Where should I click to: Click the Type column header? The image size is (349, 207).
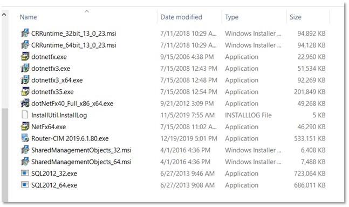[x=232, y=17]
